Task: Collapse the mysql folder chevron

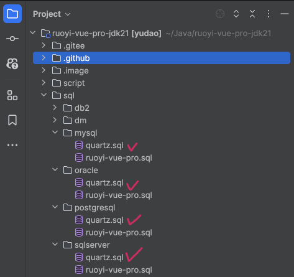Action: (55, 133)
